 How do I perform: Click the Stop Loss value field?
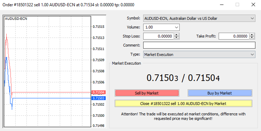pos(159,36)
